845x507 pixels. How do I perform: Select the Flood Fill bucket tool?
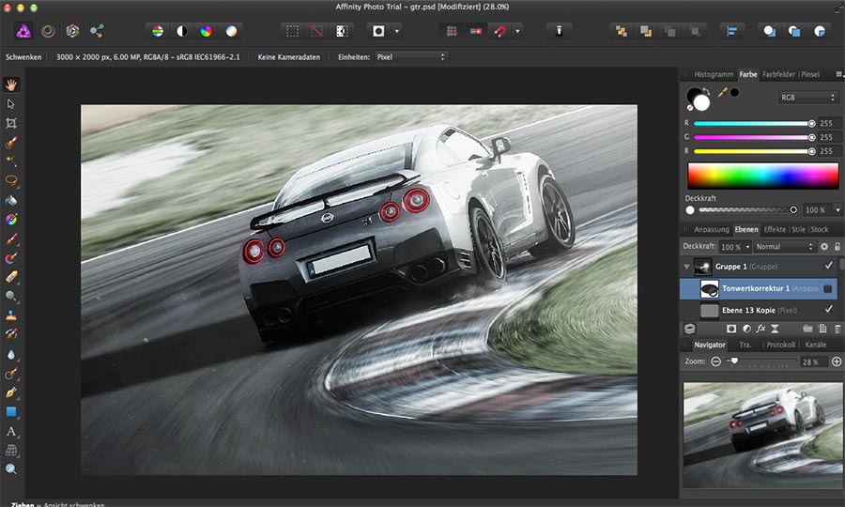tap(10, 200)
